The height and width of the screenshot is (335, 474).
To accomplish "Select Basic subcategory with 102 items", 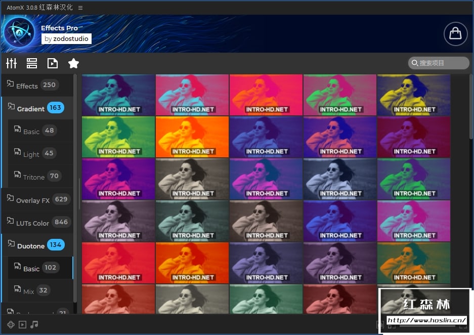I will pos(40,268).
